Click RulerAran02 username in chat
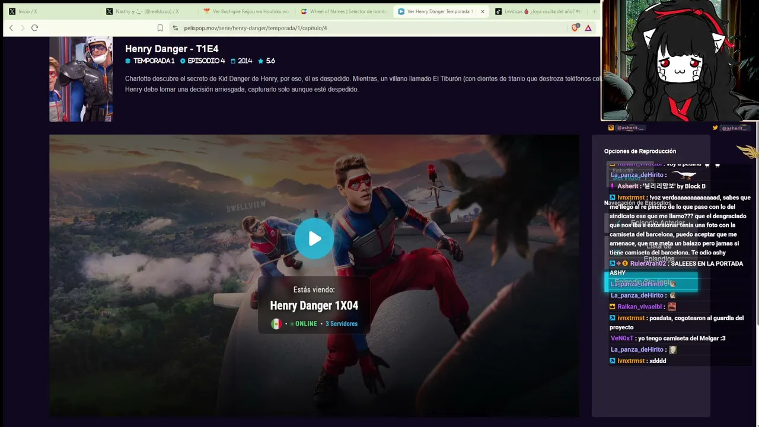Viewport: 759px width, 427px height. tap(648, 263)
